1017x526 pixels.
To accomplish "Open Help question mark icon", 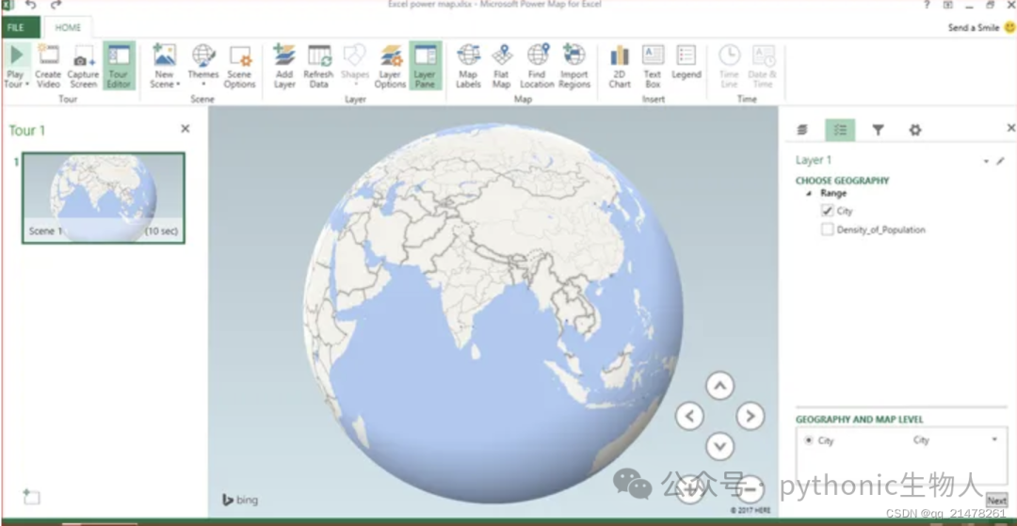I will pyautogui.click(x=927, y=6).
